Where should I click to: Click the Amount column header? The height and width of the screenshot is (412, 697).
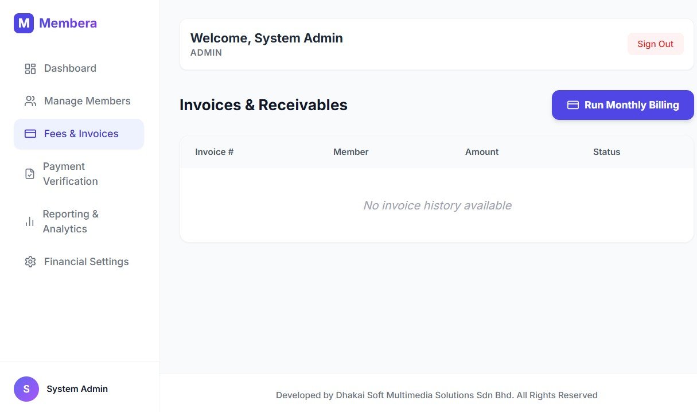[x=481, y=152]
